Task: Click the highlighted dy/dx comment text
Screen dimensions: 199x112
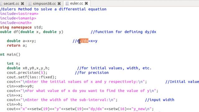Action: [x=84, y=41]
